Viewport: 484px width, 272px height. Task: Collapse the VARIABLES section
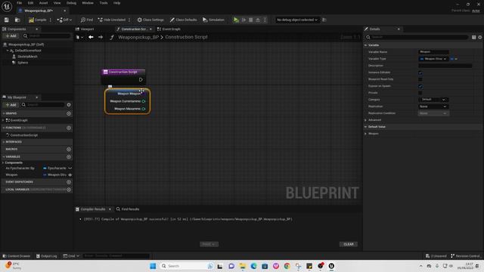click(4, 156)
